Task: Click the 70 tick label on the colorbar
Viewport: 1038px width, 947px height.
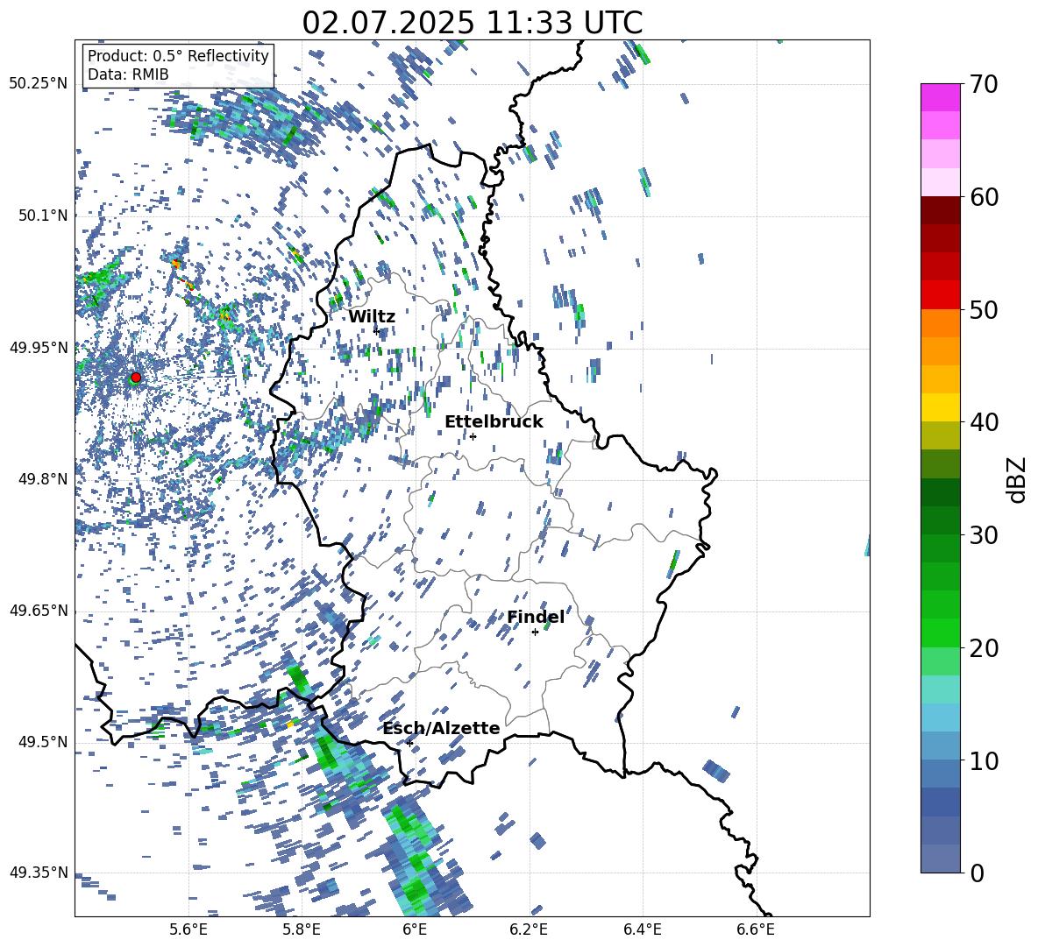Action: [984, 84]
